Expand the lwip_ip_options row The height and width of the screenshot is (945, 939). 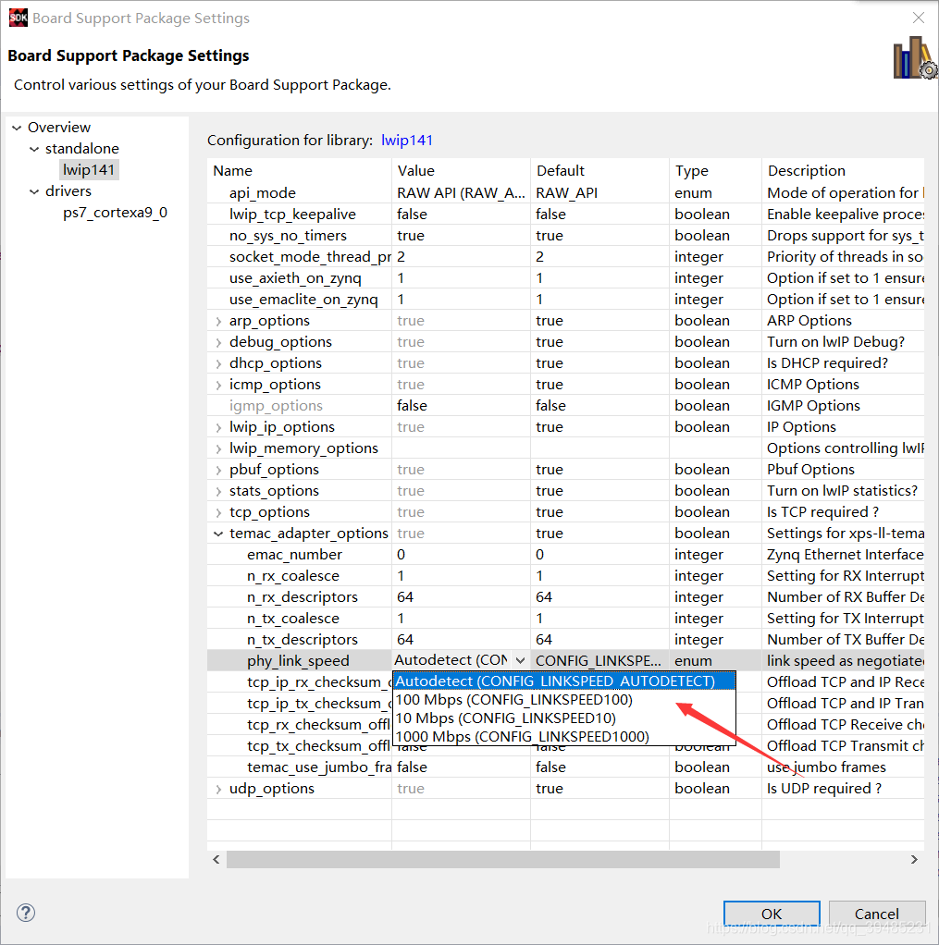[x=218, y=428]
